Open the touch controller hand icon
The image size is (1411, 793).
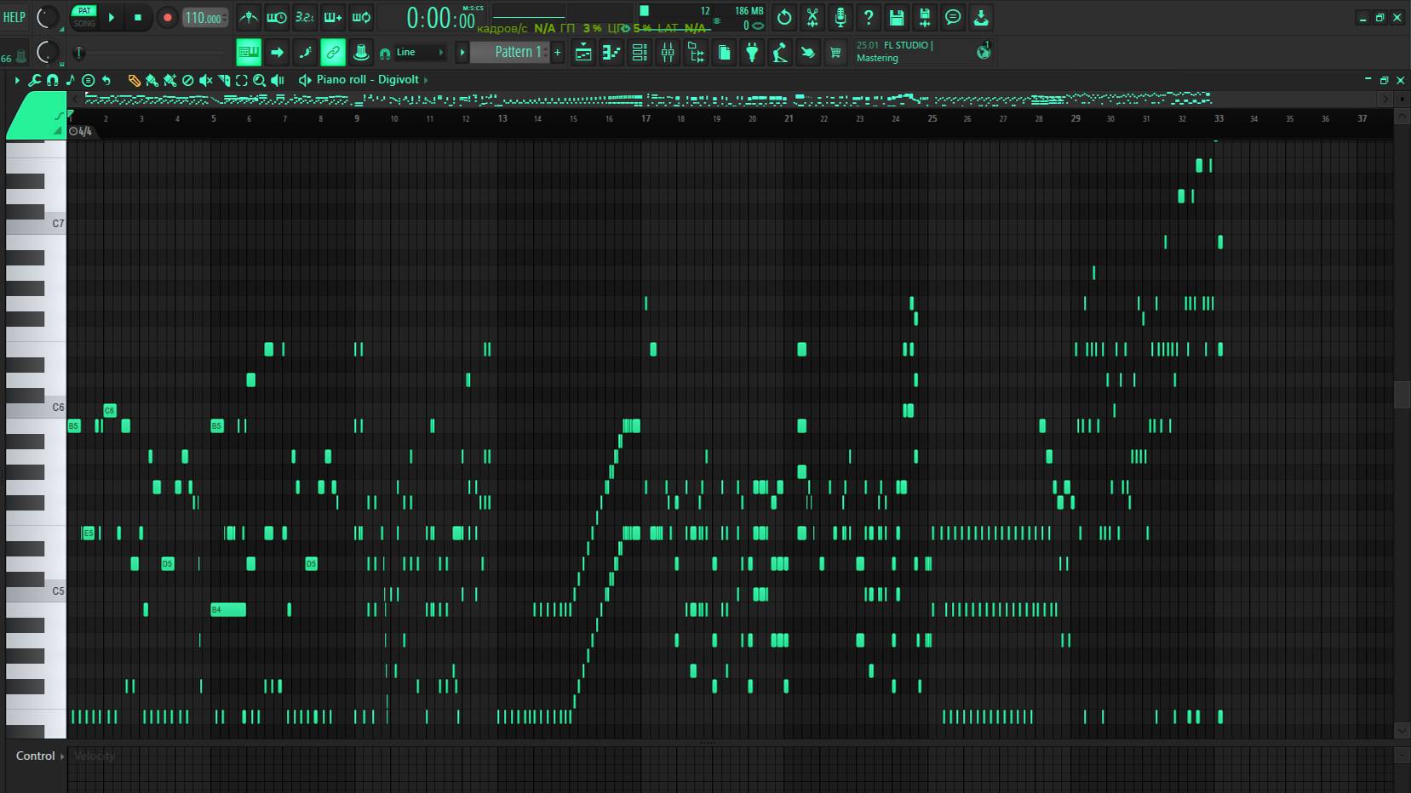point(808,53)
